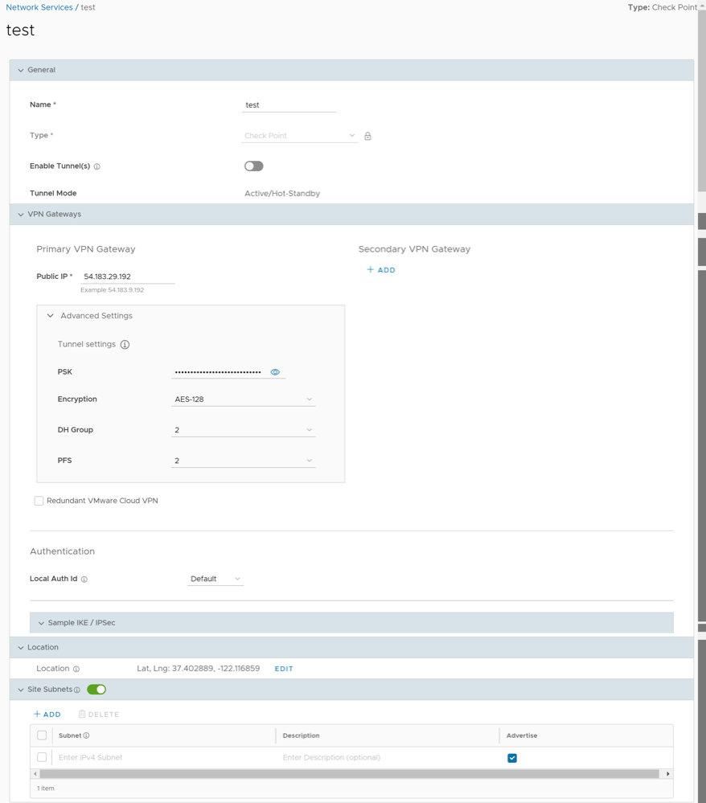Open the Local Auth Id Default dropdown
The width and height of the screenshot is (706, 803).
(x=215, y=579)
